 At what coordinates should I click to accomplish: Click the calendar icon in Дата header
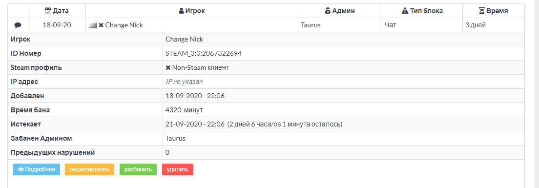coord(48,11)
